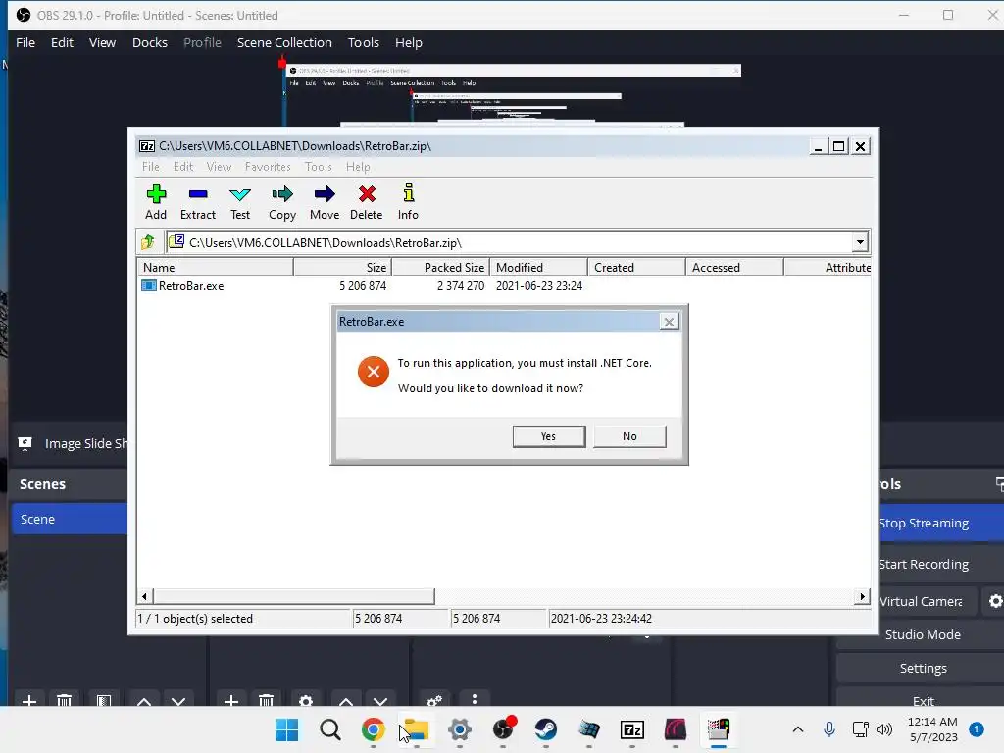Screen dimensions: 1004x753
Task: Click the Extract icon in 7-Zip toolbar
Action: pyautogui.click(x=198, y=194)
